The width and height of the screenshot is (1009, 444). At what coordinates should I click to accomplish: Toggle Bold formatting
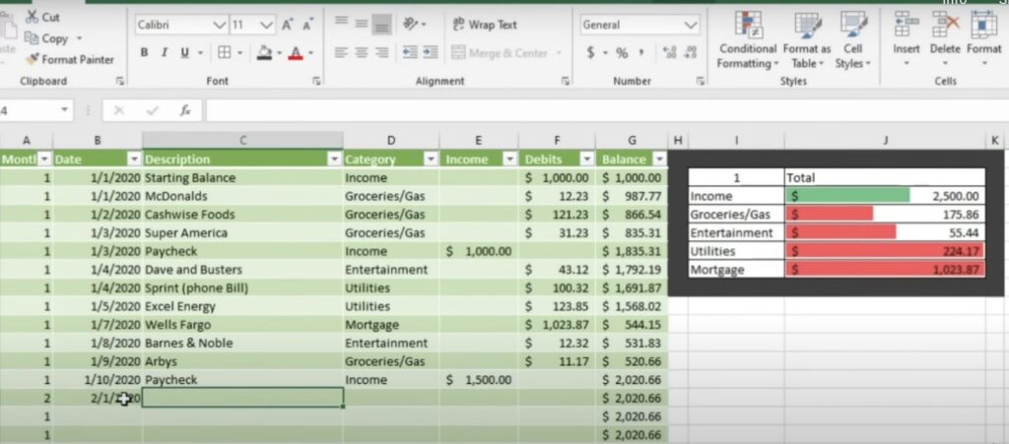tap(144, 53)
